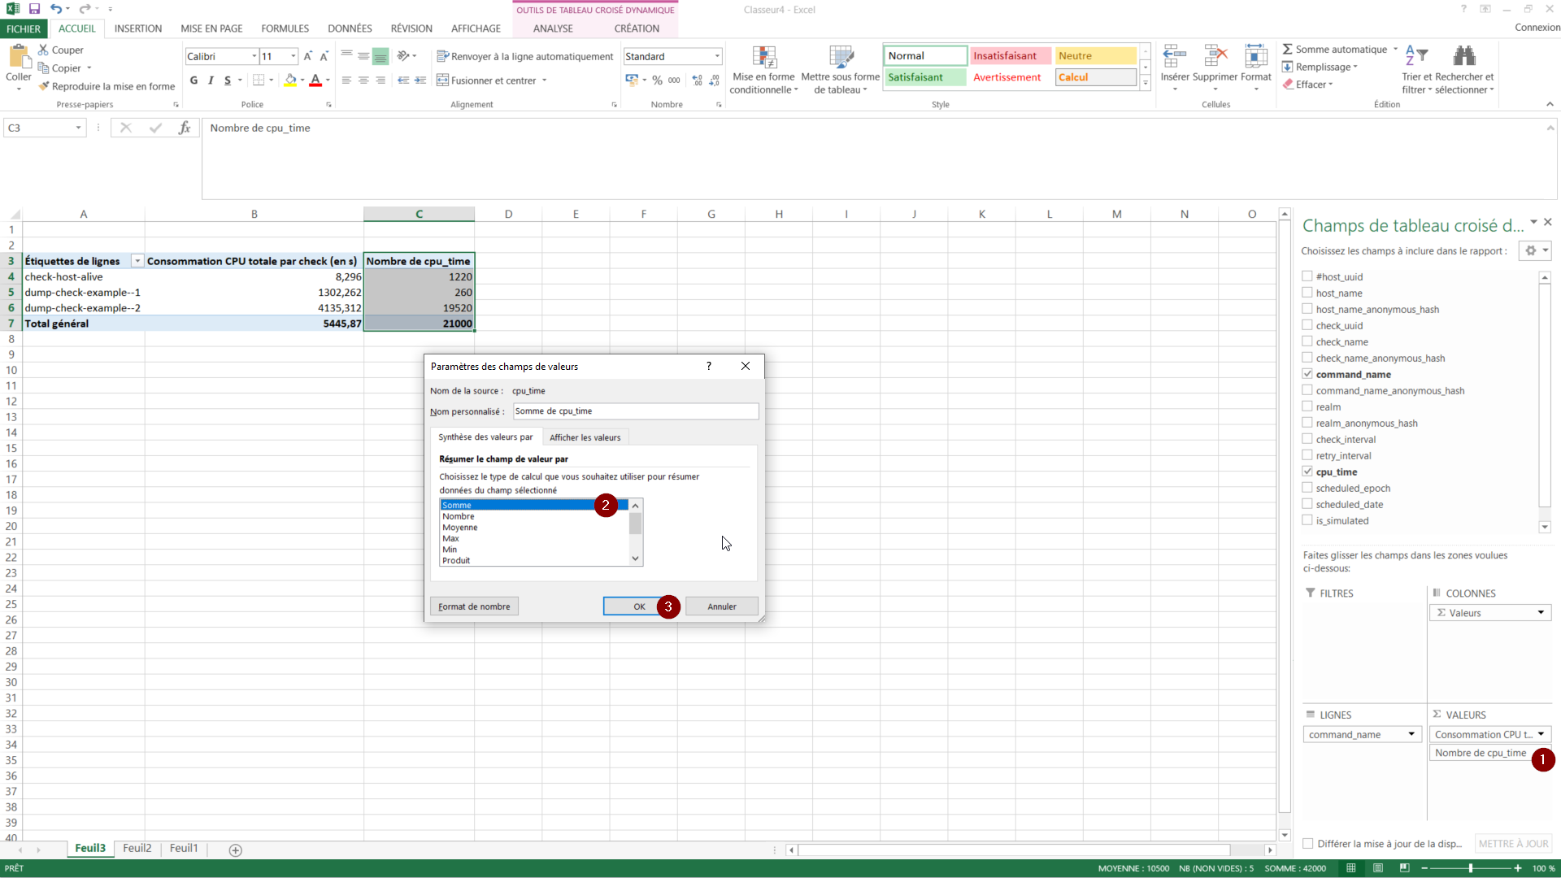Click the insert function fx icon
Viewport: 1561px width, 878px height.
(x=185, y=128)
